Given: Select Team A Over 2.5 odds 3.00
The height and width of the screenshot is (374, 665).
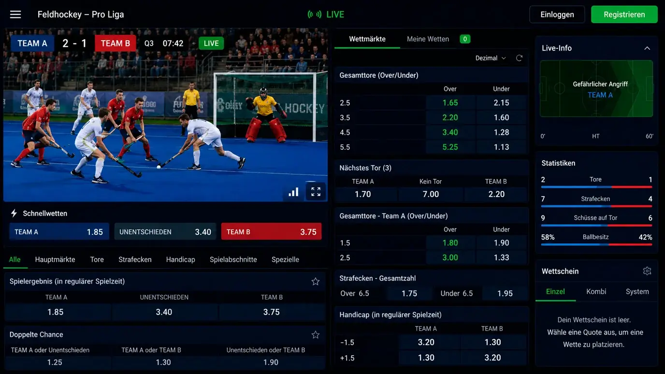Looking at the screenshot, I should point(450,258).
